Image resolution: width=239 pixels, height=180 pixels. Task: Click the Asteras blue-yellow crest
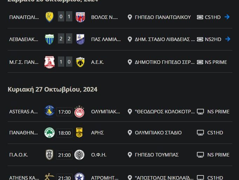pyautogui.click(x=49, y=112)
